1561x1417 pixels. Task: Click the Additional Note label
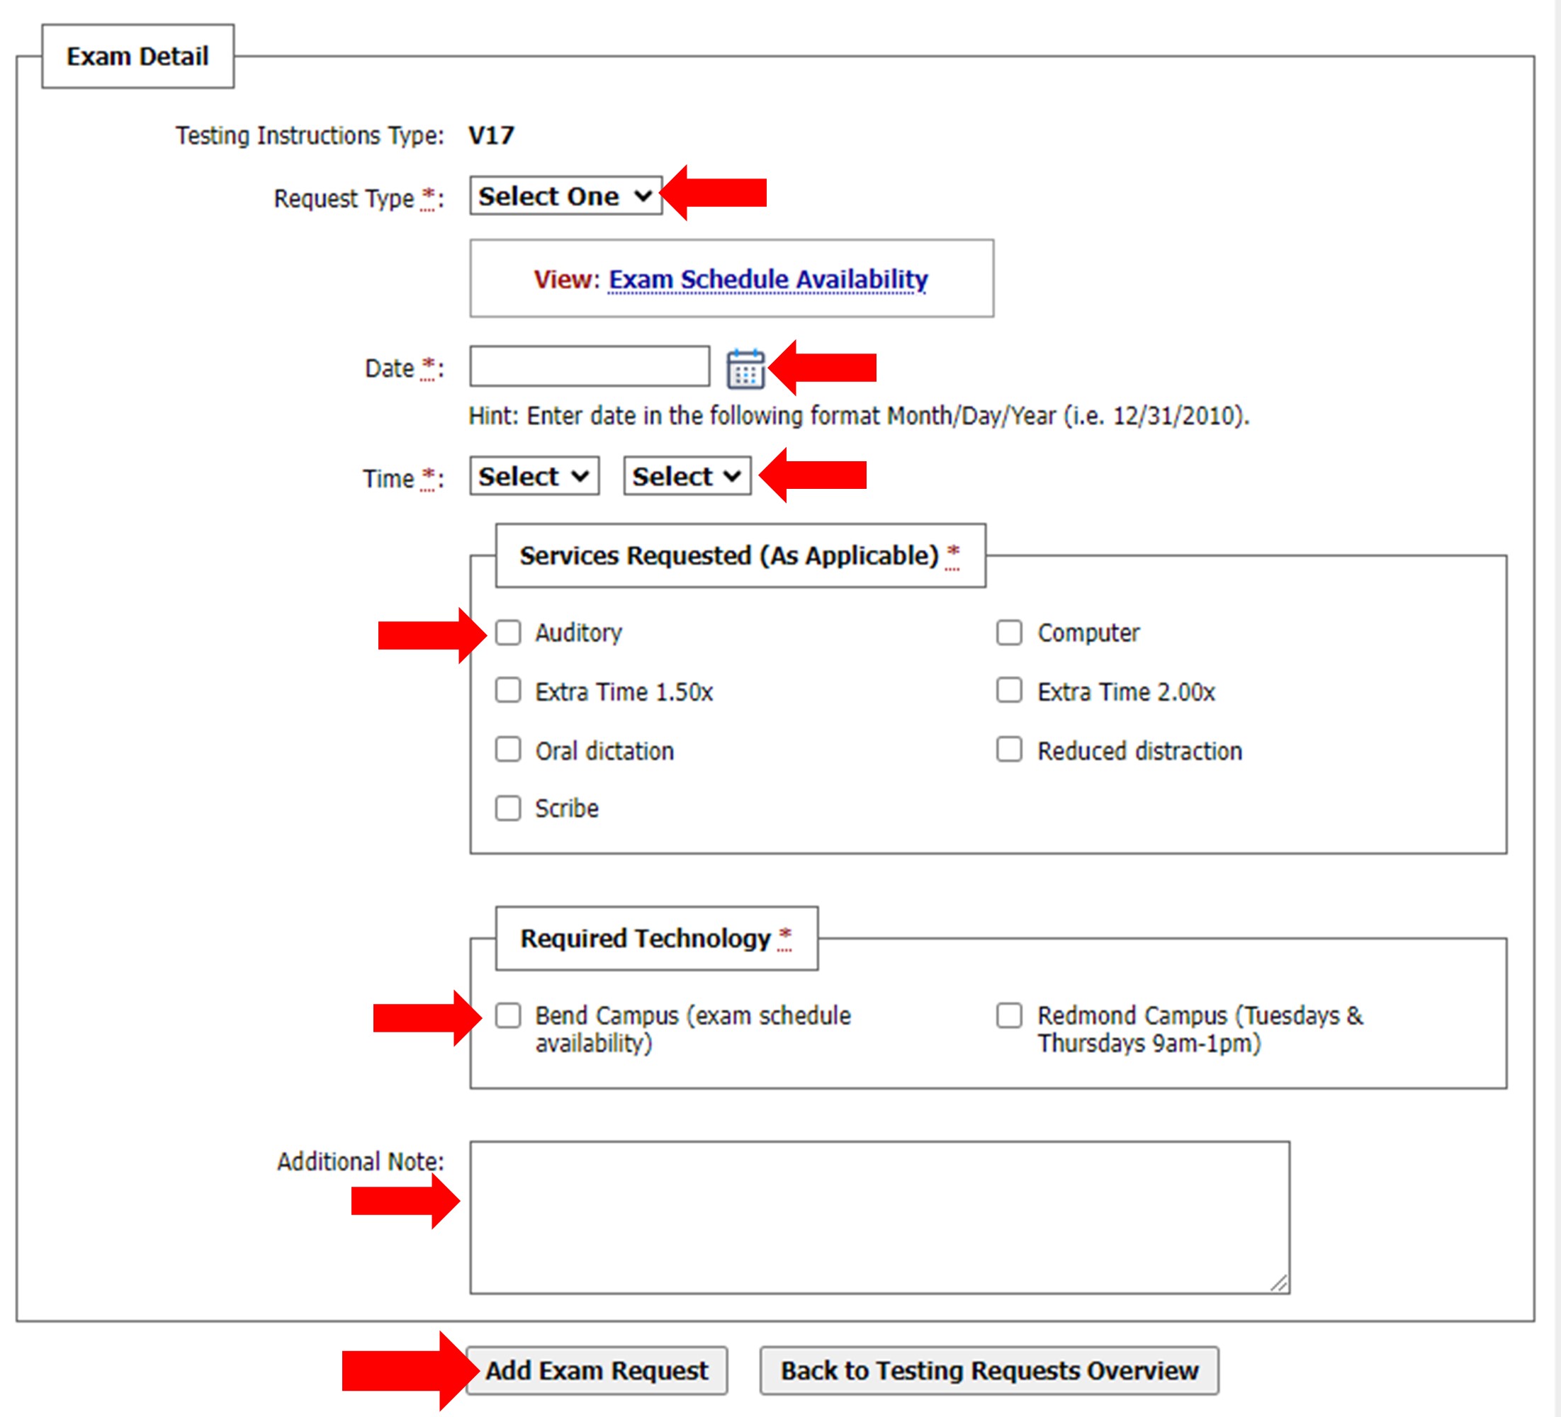[x=361, y=1161]
